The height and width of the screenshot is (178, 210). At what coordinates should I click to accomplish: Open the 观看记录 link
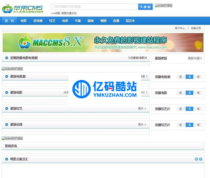(196, 28)
